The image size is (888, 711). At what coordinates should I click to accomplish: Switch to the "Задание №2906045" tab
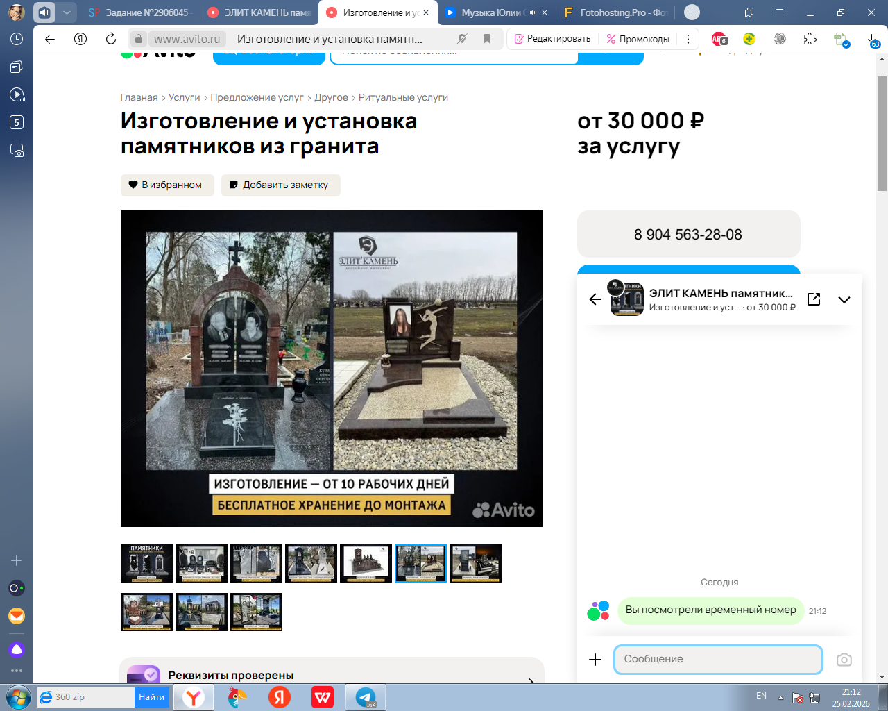point(139,12)
